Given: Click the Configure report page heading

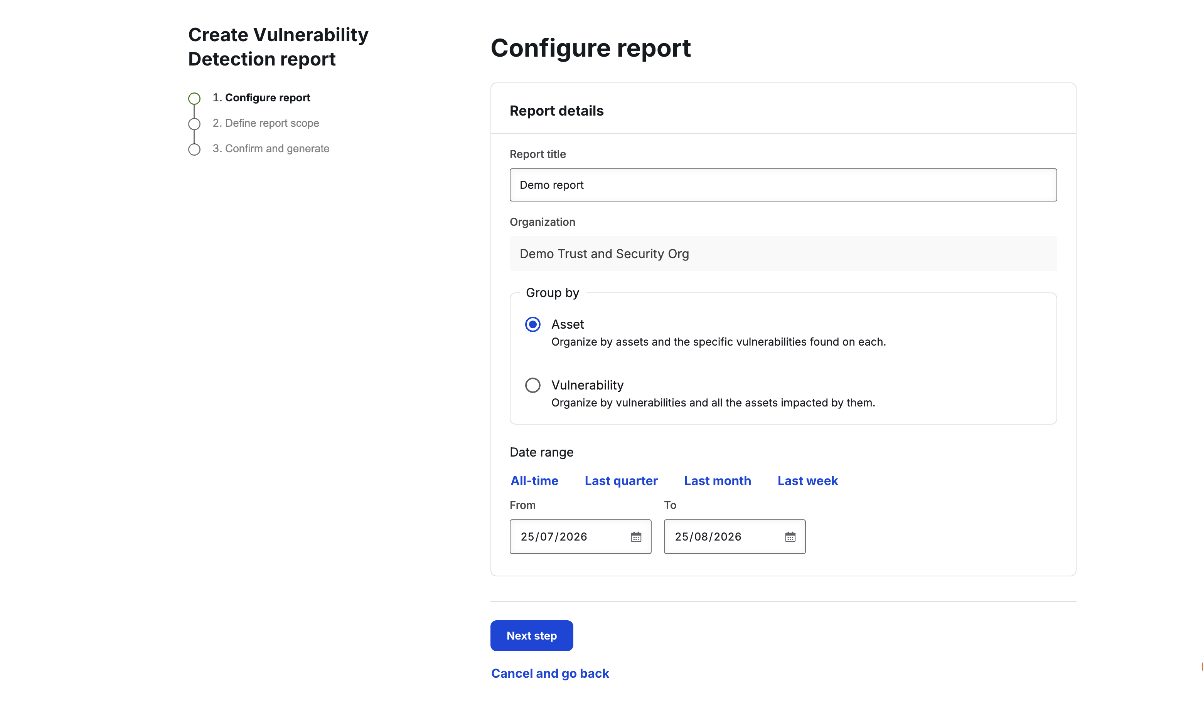Looking at the screenshot, I should pos(590,48).
